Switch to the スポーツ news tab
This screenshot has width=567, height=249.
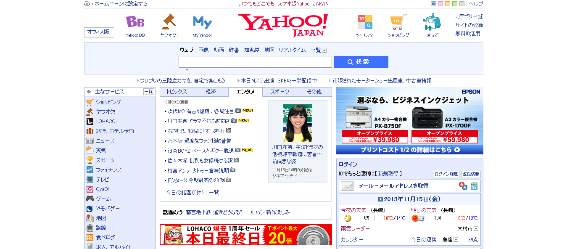pos(280,92)
